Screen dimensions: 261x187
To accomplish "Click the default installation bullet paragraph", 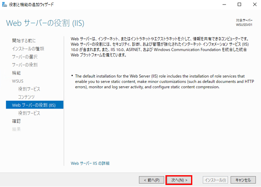I will click(x=165, y=81).
